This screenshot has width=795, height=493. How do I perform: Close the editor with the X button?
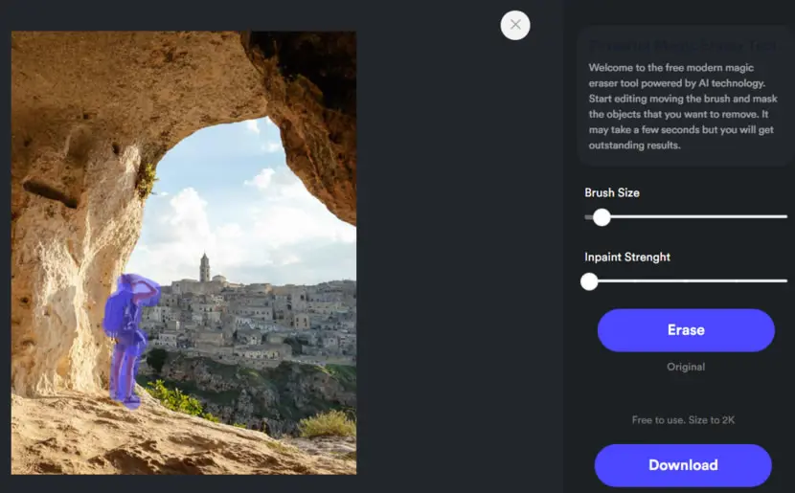click(515, 25)
